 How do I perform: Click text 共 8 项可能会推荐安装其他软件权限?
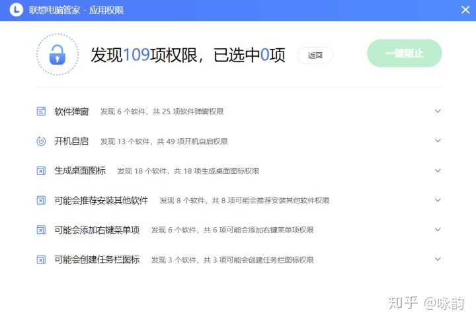click(x=271, y=201)
